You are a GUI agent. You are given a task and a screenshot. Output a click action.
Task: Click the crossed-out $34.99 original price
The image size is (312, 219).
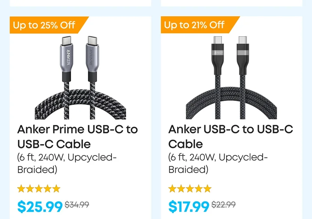[x=77, y=204]
